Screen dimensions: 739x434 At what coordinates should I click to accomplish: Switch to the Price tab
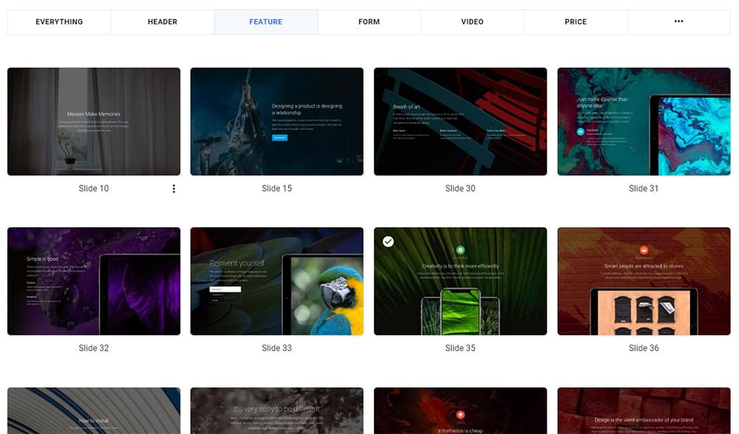coord(576,21)
